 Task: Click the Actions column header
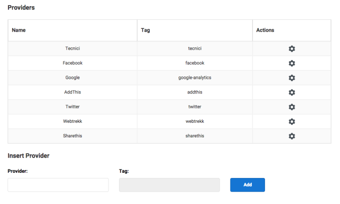tap(265, 30)
